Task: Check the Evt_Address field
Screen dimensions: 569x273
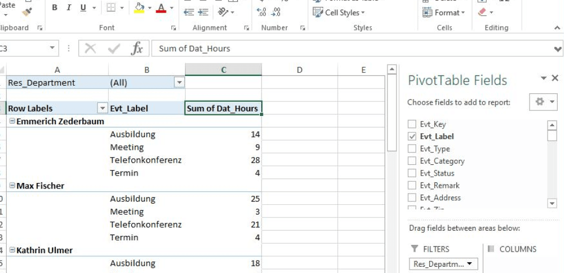Action: click(412, 198)
